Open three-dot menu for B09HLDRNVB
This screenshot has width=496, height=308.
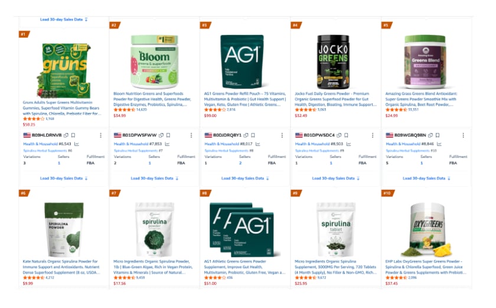point(100,135)
